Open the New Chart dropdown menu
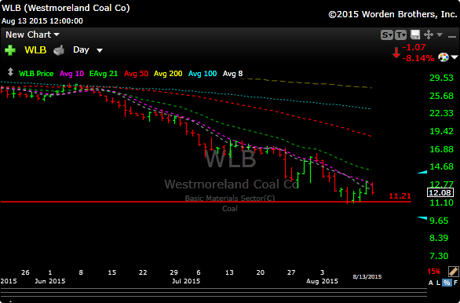Image resolution: width=460 pixels, height=303 pixels. tap(32, 35)
